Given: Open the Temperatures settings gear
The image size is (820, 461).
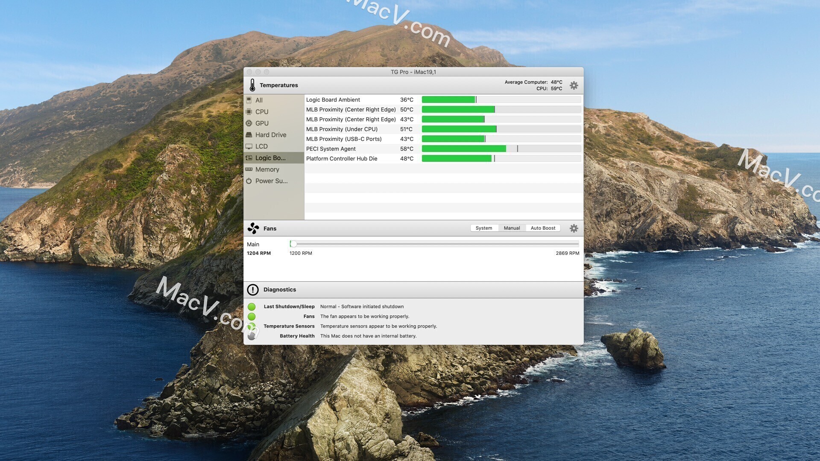Looking at the screenshot, I should [x=574, y=85].
